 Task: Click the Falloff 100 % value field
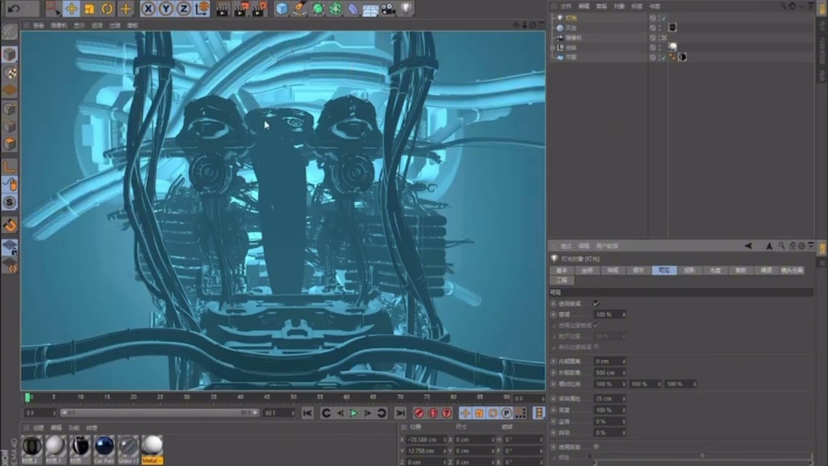click(x=610, y=315)
